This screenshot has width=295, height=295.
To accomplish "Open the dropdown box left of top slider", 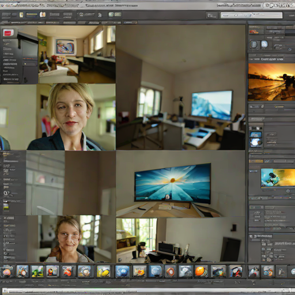I will pyautogui.click(x=212, y=16).
